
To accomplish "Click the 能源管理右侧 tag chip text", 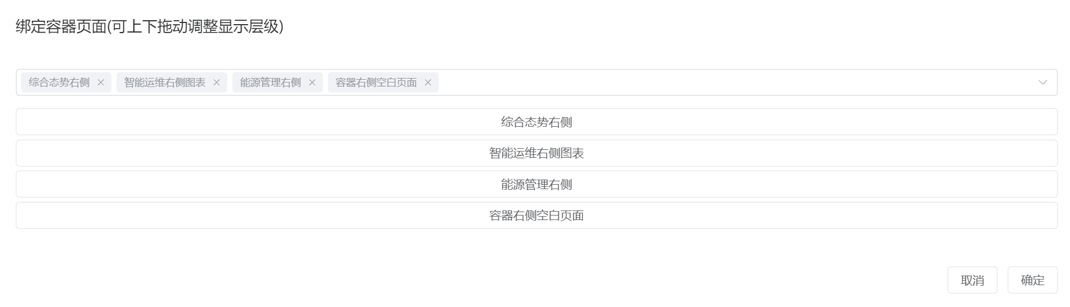I will point(270,83).
